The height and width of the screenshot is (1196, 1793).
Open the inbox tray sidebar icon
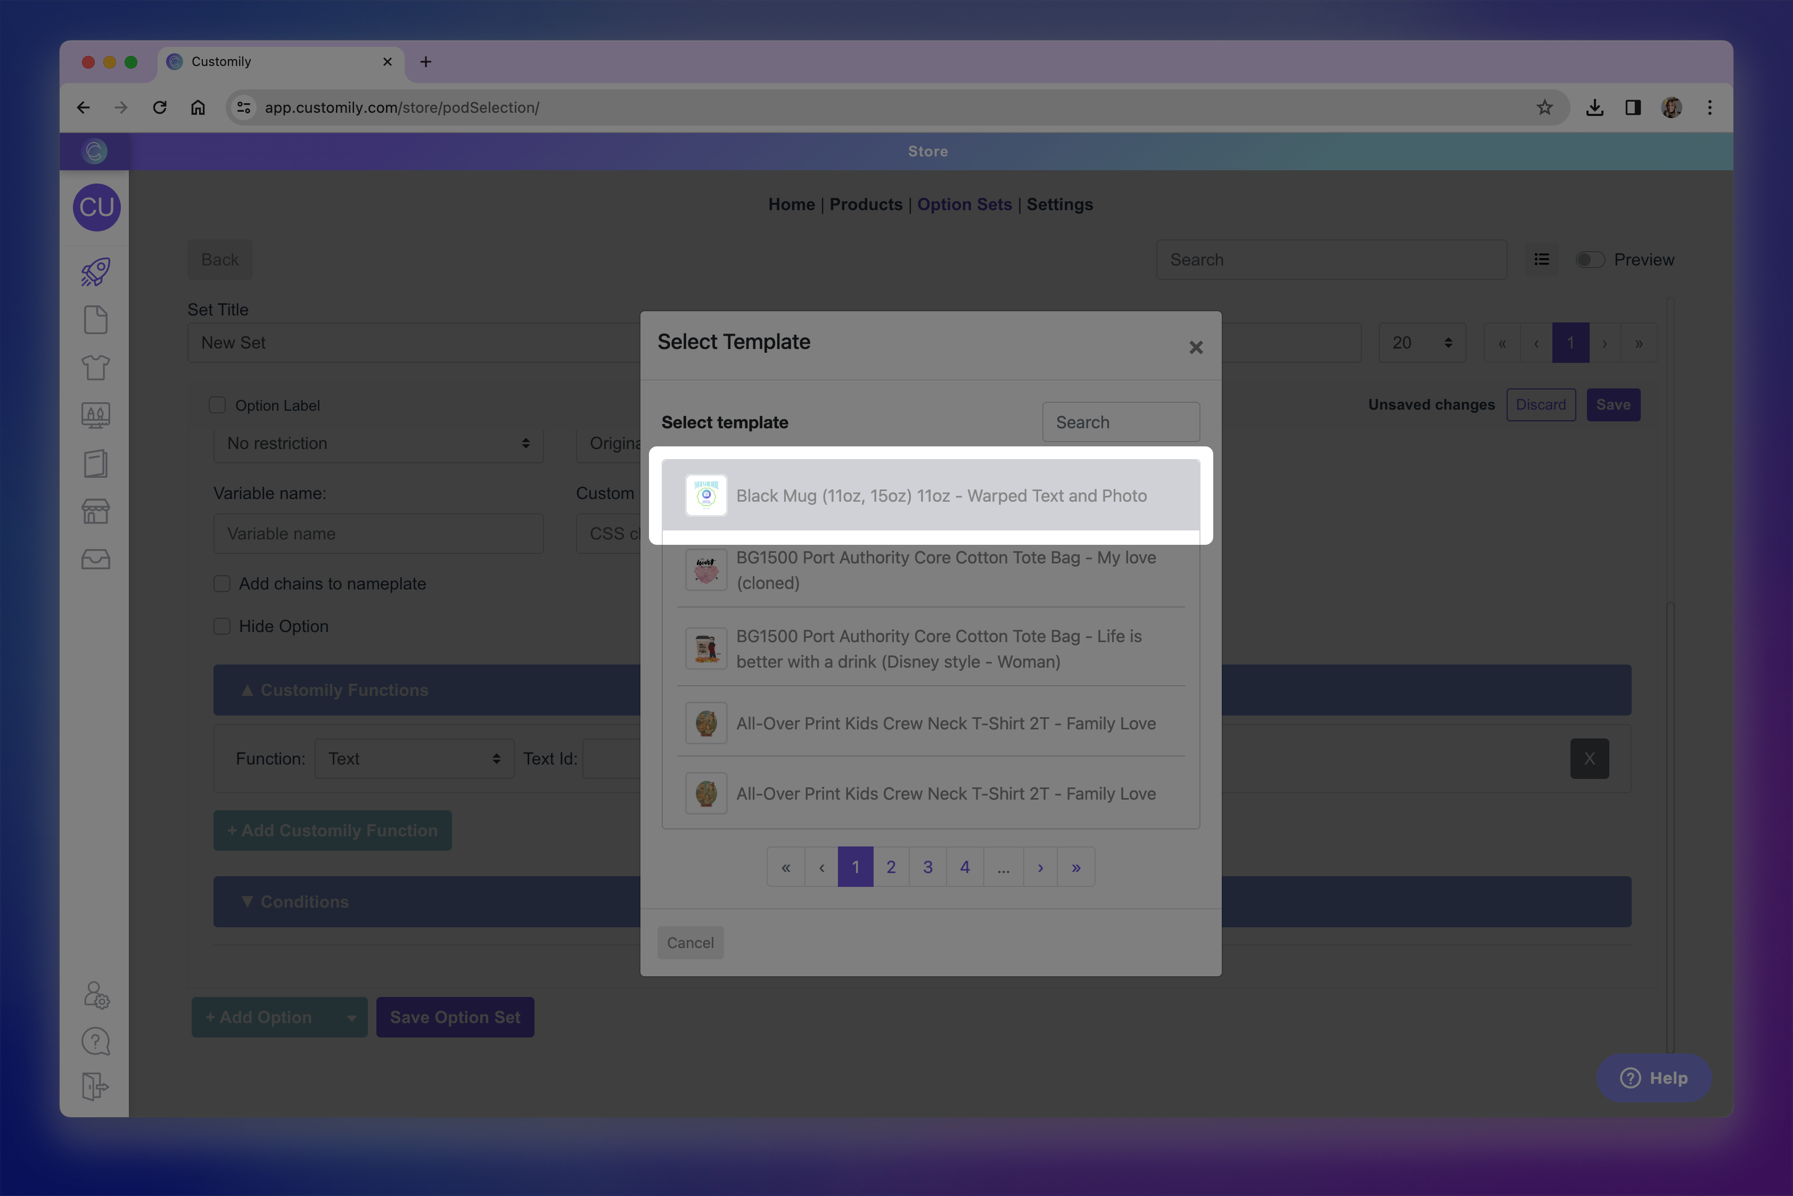(95, 559)
